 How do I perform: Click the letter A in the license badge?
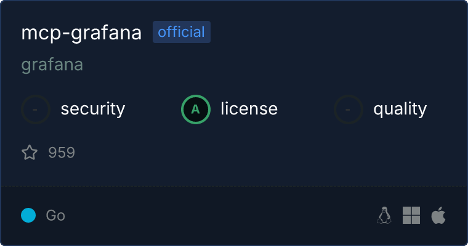[x=195, y=109]
